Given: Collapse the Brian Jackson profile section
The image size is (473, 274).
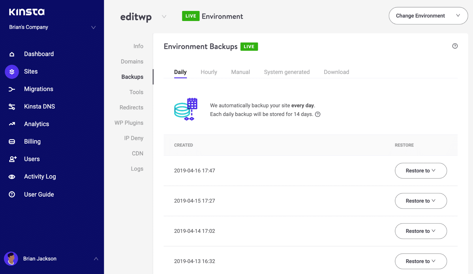Looking at the screenshot, I should (x=96, y=258).
